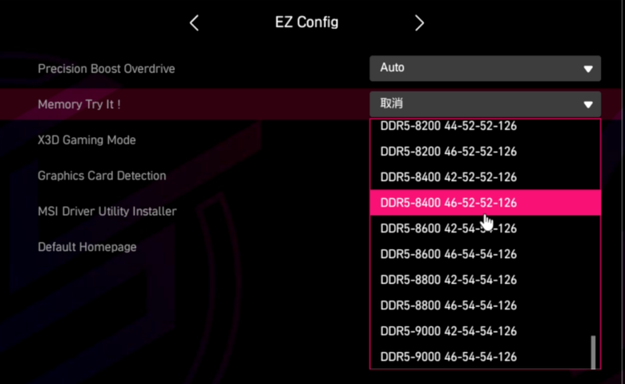Pick DDR5-9000 46-54-54-126 preset

click(x=485, y=357)
